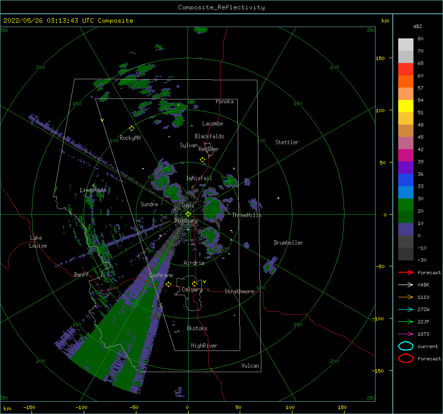Image resolution: width=443 pixels, height=414 pixels.
Task: Click the Ponoka label
Action: (224, 101)
